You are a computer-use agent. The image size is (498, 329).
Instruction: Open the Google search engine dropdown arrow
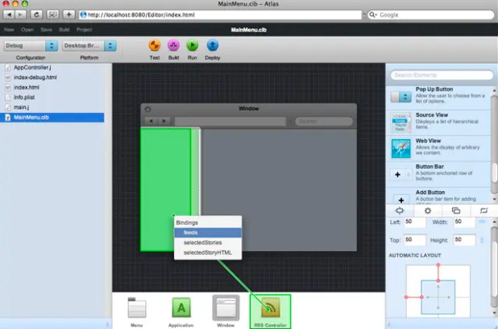coord(373,15)
